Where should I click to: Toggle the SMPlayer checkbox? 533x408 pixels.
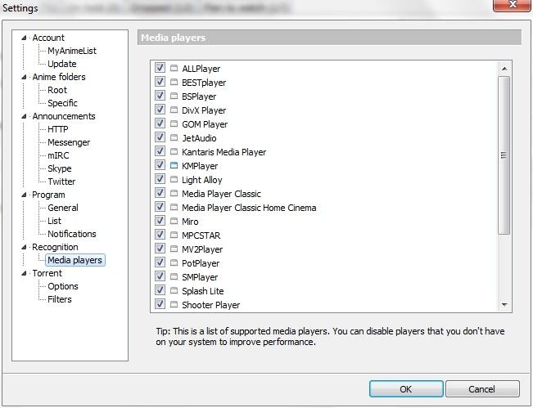coord(160,276)
